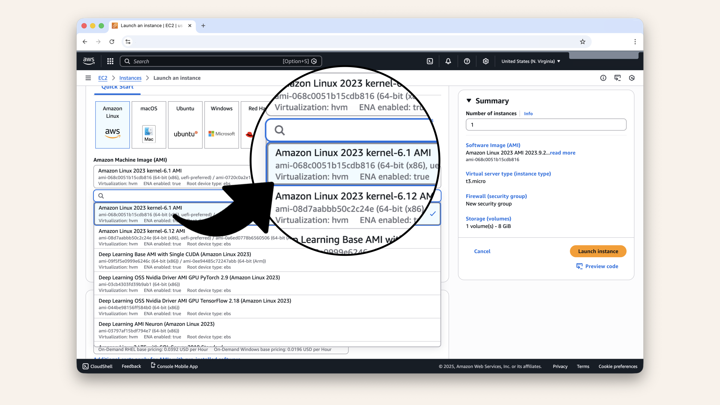
Task: Open the notifications bell
Action: (x=448, y=61)
